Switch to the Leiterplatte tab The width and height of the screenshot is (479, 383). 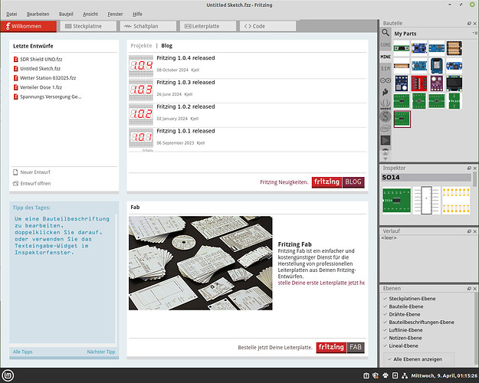[208, 26]
